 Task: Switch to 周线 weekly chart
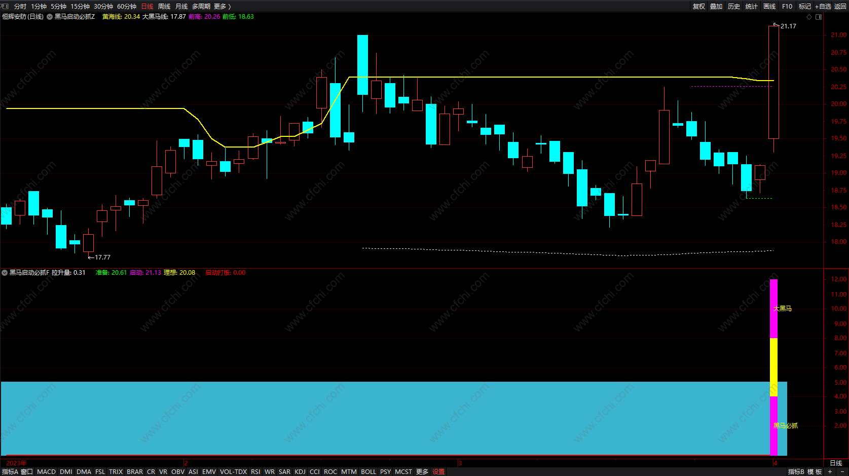coord(164,6)
